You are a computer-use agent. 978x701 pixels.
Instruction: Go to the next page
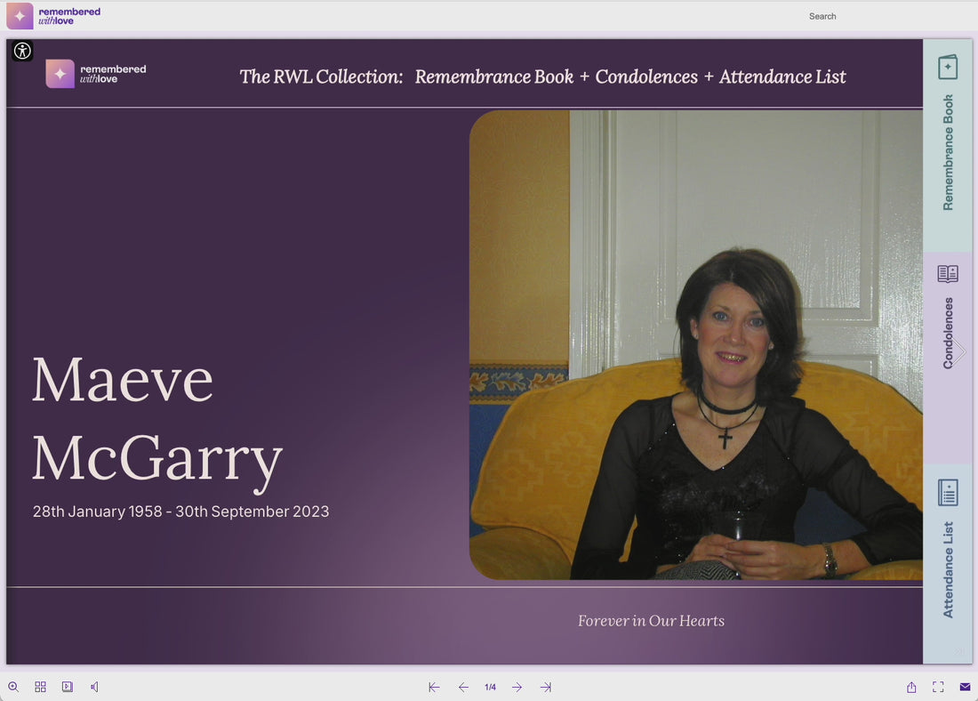pyautogui.click(x=517, y=688)
